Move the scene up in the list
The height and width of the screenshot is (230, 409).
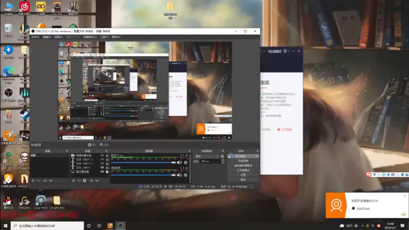pos(45,180)
